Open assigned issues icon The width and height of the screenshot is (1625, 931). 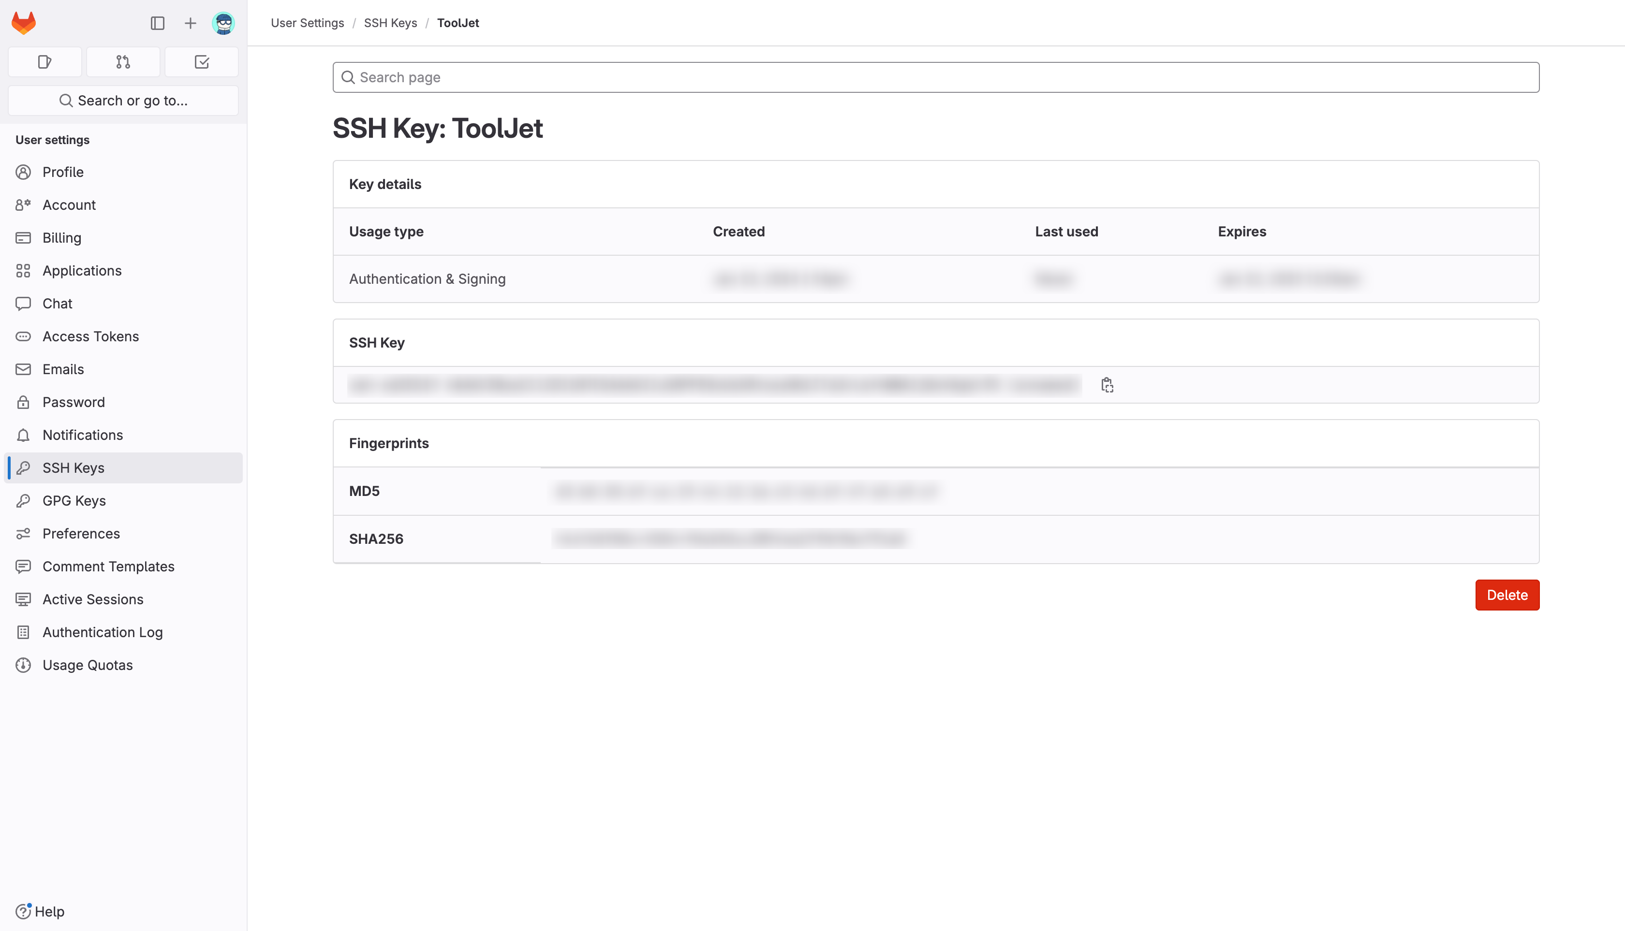point(45,62)
